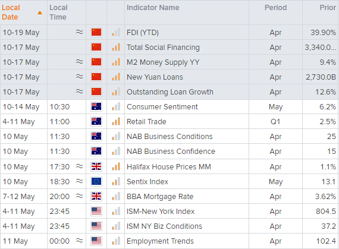Screen dimensions: 339x249
Task: Click the truncated prior value 3,340.0...
Action: (320, 48)
